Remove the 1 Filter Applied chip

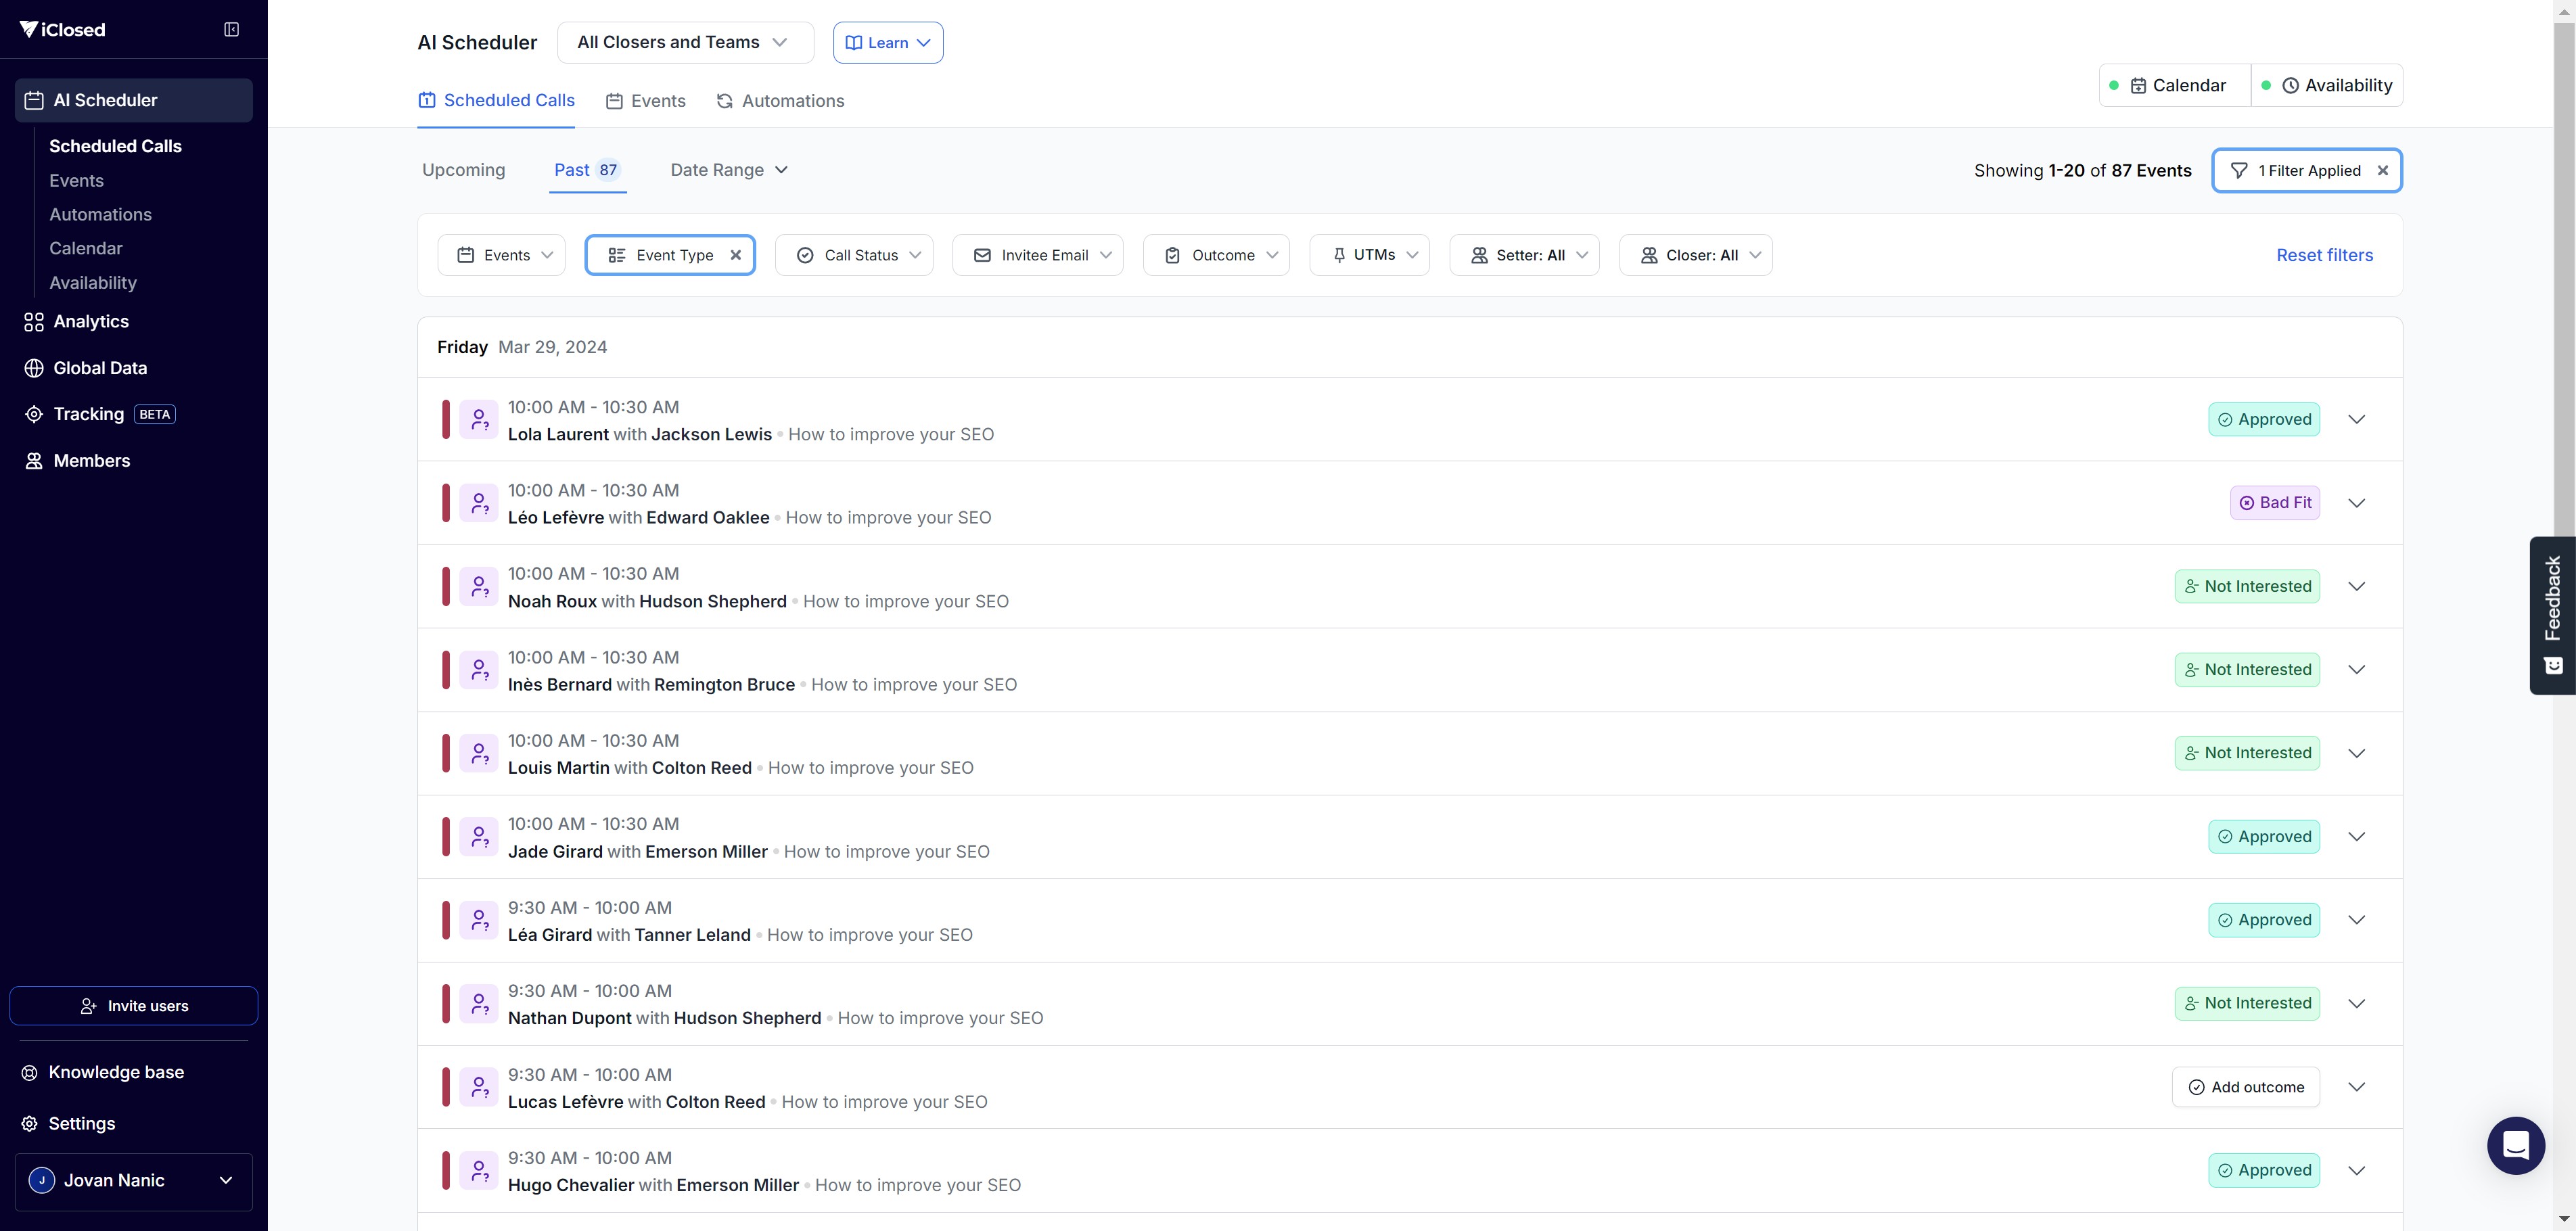point(2383,171)
